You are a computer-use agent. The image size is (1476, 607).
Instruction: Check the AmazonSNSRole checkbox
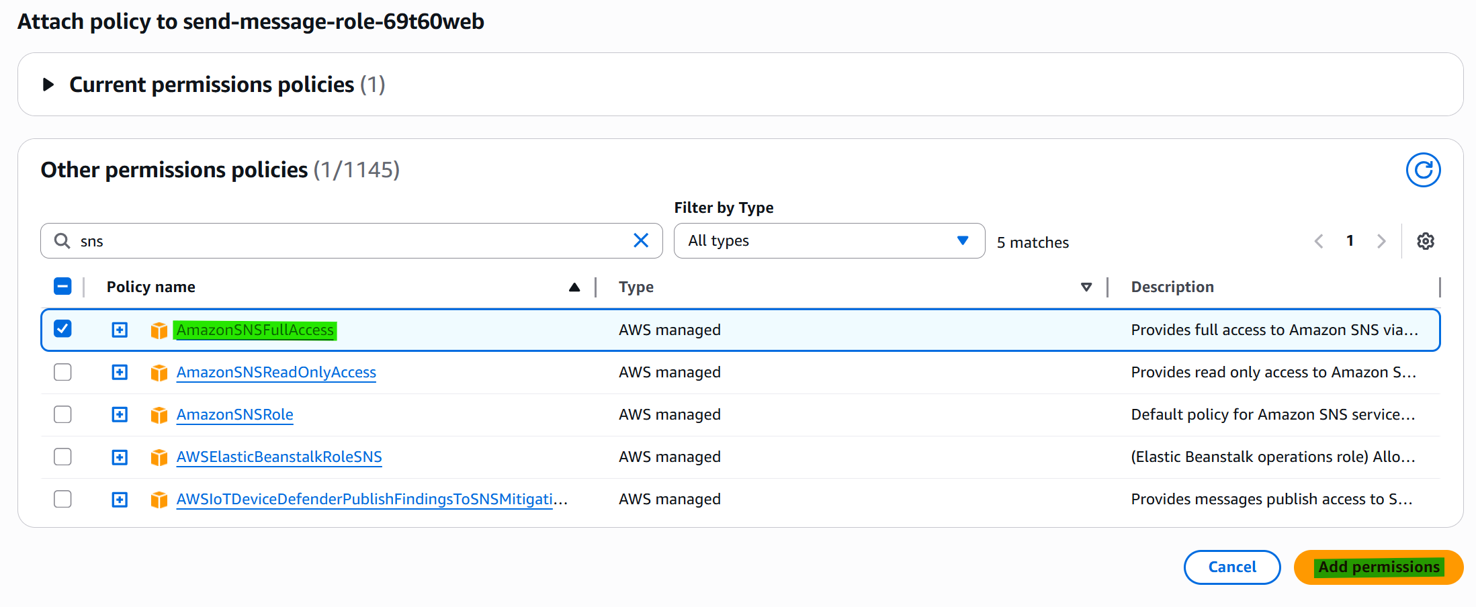pyautogui.click(x=62, y=414)
